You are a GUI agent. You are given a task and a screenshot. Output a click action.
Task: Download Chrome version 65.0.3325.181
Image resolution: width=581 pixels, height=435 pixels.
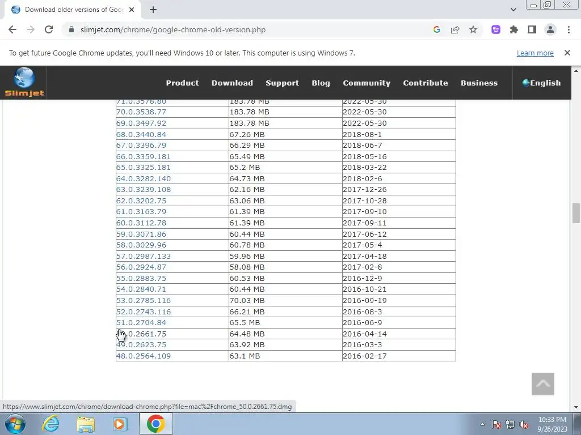144,167
